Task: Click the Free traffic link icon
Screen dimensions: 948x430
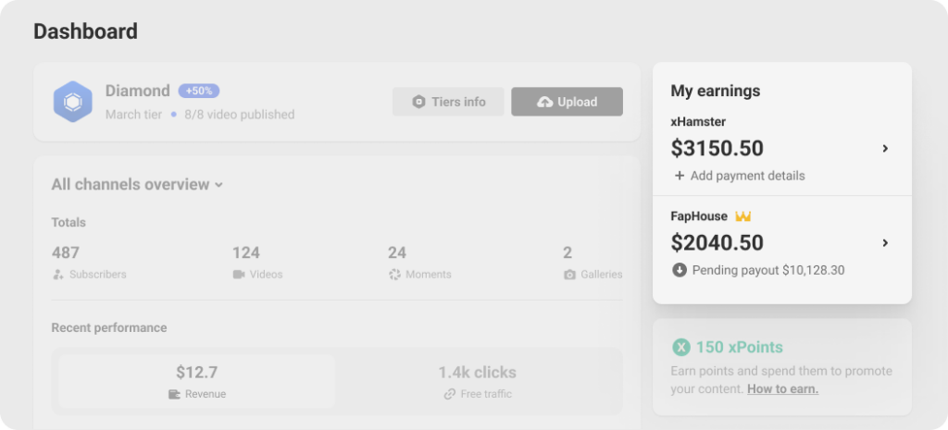Action: pos(450,394)
